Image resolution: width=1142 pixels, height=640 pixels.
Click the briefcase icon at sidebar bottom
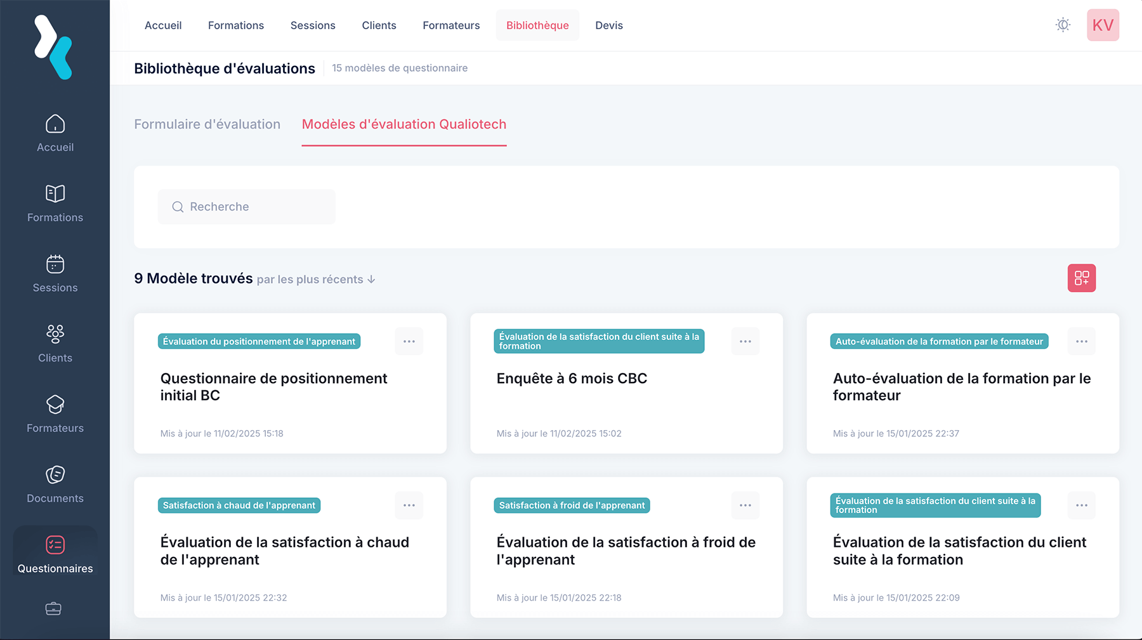(54, 609)
